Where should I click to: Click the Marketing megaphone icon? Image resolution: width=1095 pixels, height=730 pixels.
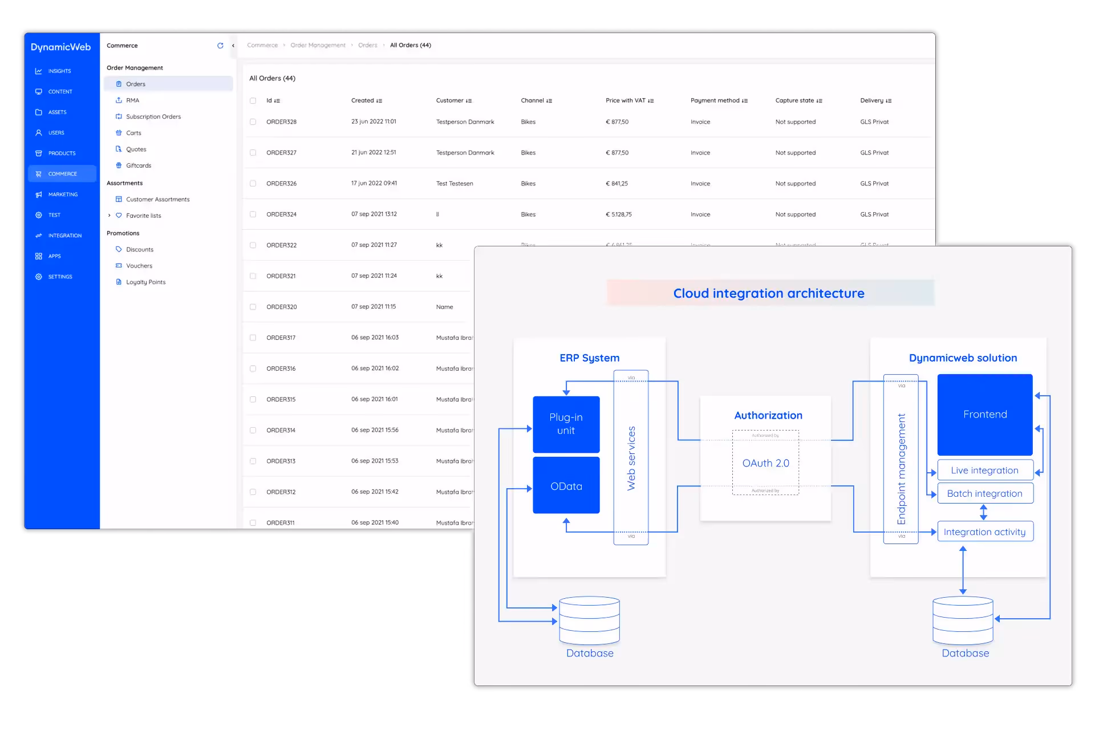[39, 194]
